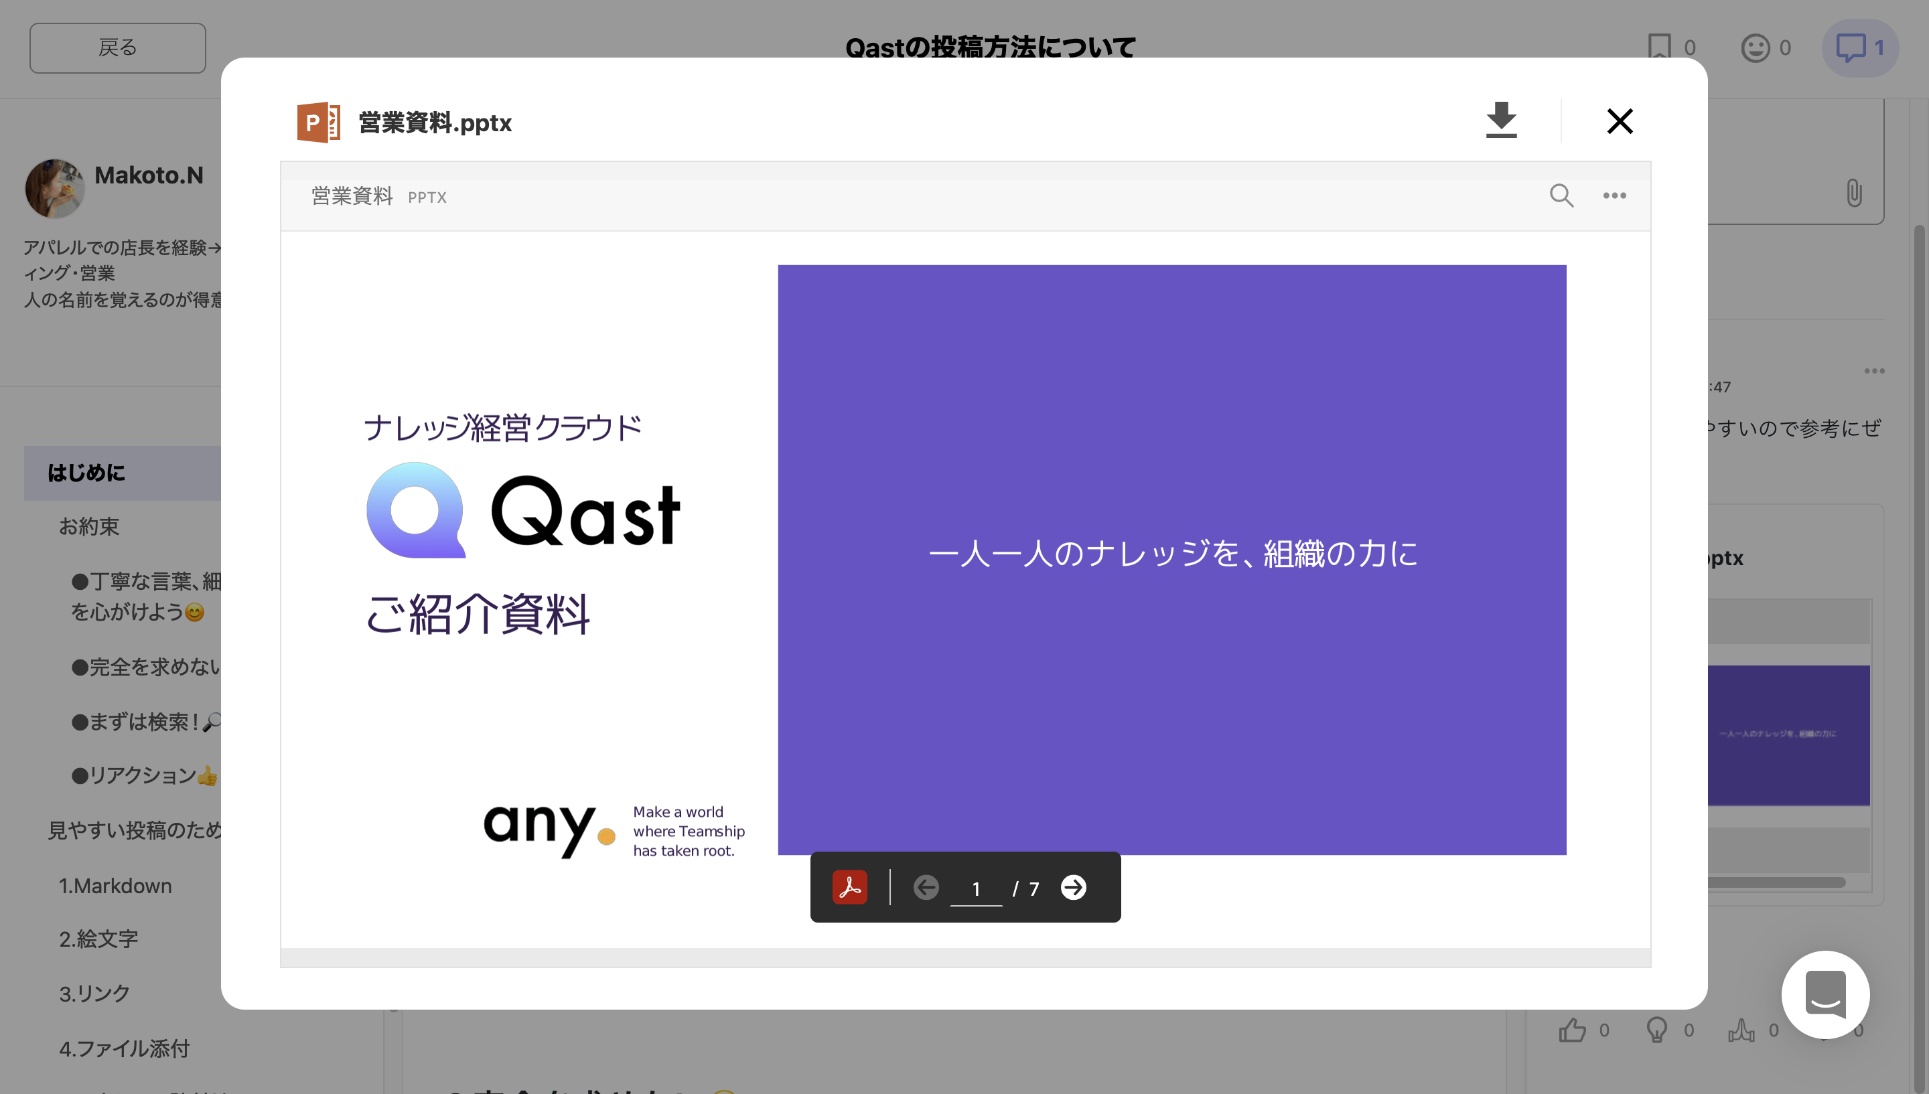Click the page number input field
1929x1094 pixels.
975,889
